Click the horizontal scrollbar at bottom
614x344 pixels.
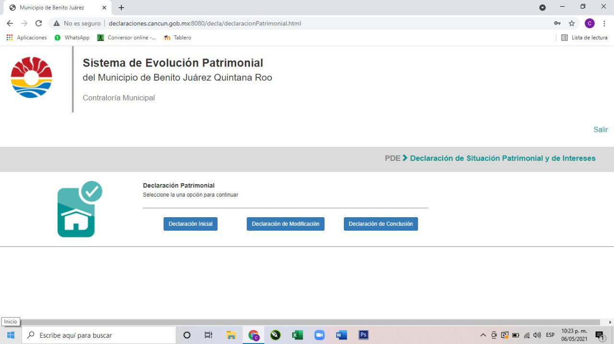pos(307,322)
